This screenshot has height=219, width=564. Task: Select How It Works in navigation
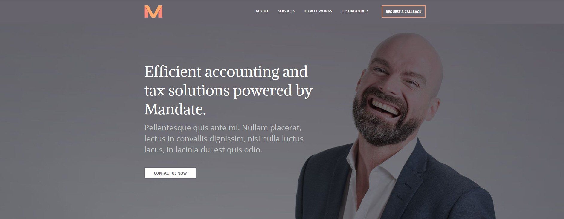click(318, 11)
